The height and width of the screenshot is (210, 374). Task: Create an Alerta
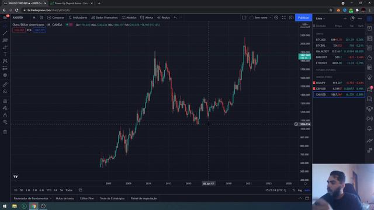[x=147, y=17]
